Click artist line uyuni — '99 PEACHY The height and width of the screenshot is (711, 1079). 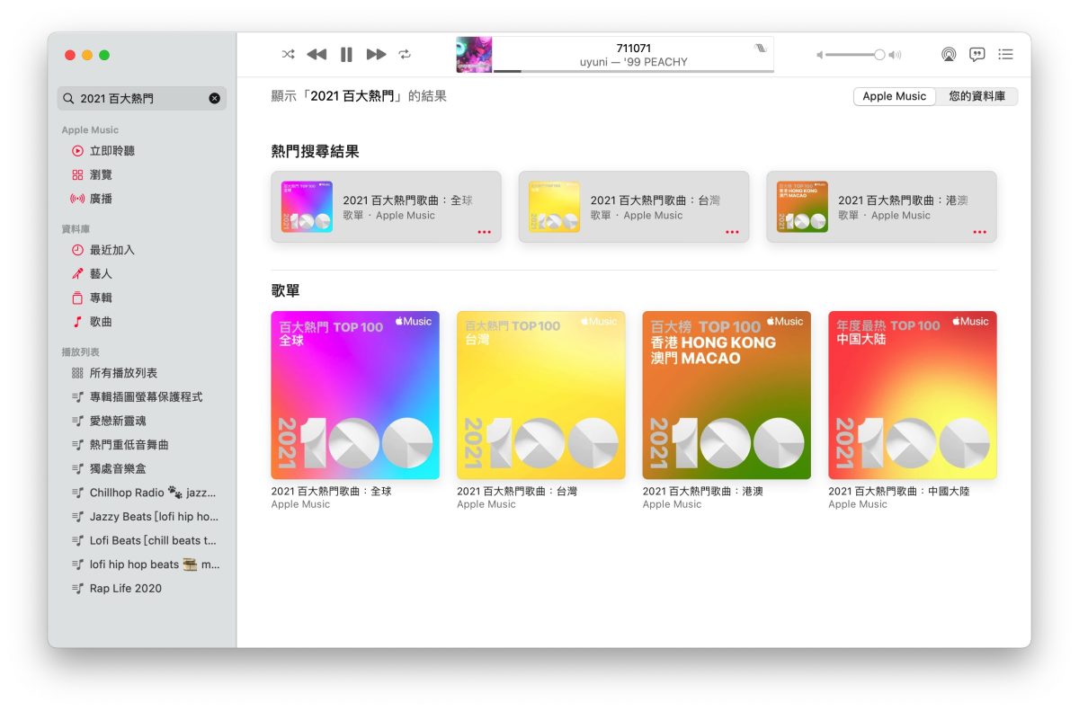point(634,62)
